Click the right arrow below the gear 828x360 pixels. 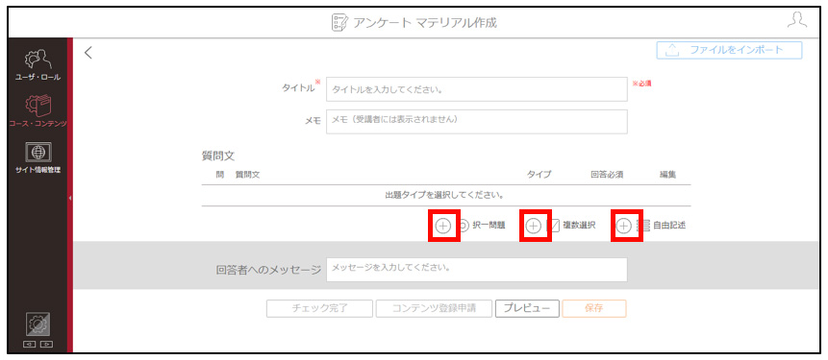click(47, 345)
